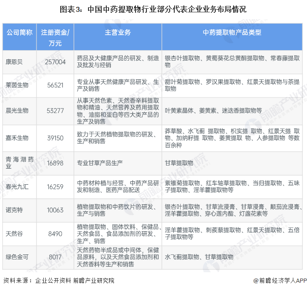Click registered capital value 39150
307x290 pixels.
55,138
